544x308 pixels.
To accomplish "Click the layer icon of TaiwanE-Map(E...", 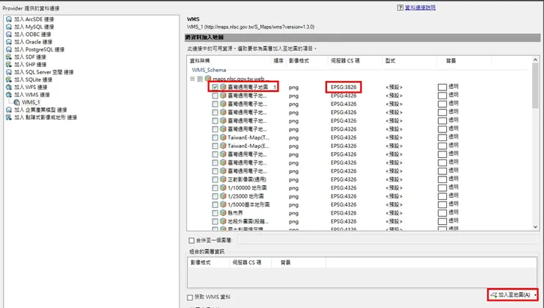I will [x=223, y=146].
